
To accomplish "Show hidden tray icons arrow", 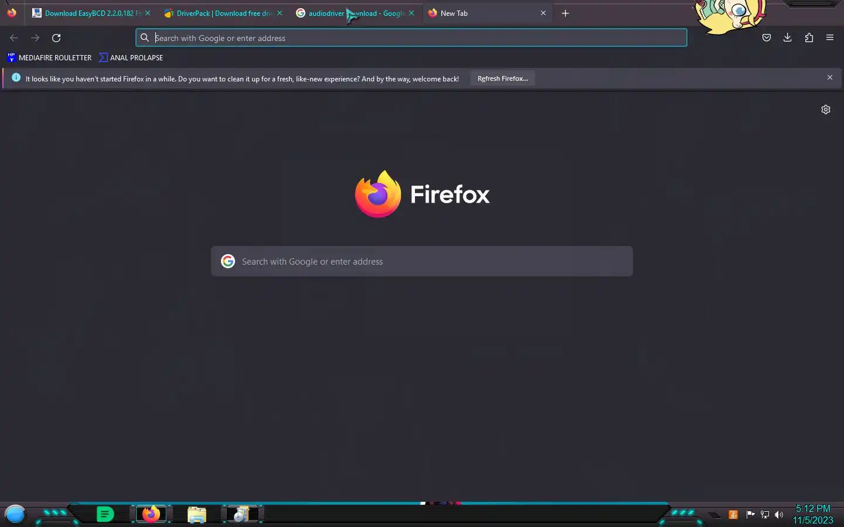I will pos(715,515).
